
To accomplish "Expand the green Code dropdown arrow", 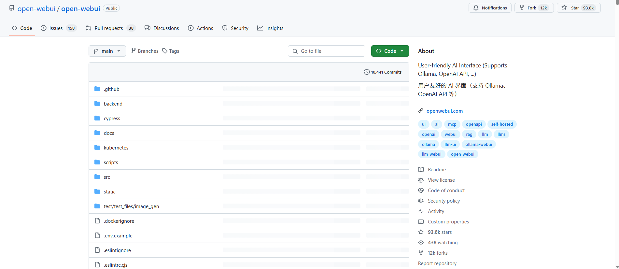I will [402, 51].
